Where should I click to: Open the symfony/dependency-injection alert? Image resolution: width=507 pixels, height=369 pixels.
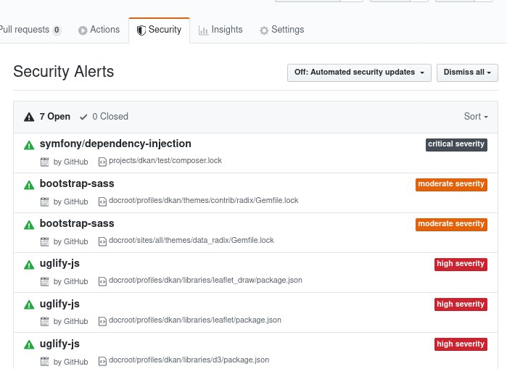[x=115, y=144]
